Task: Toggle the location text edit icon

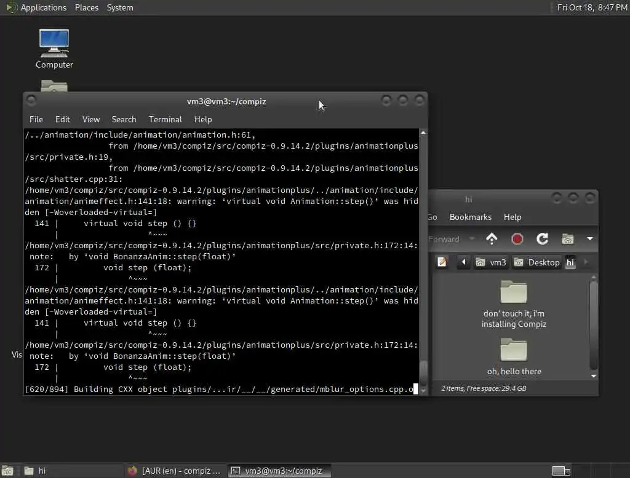Action: point(442,262)
